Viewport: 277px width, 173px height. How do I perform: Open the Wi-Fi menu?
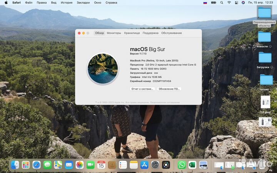229,3
